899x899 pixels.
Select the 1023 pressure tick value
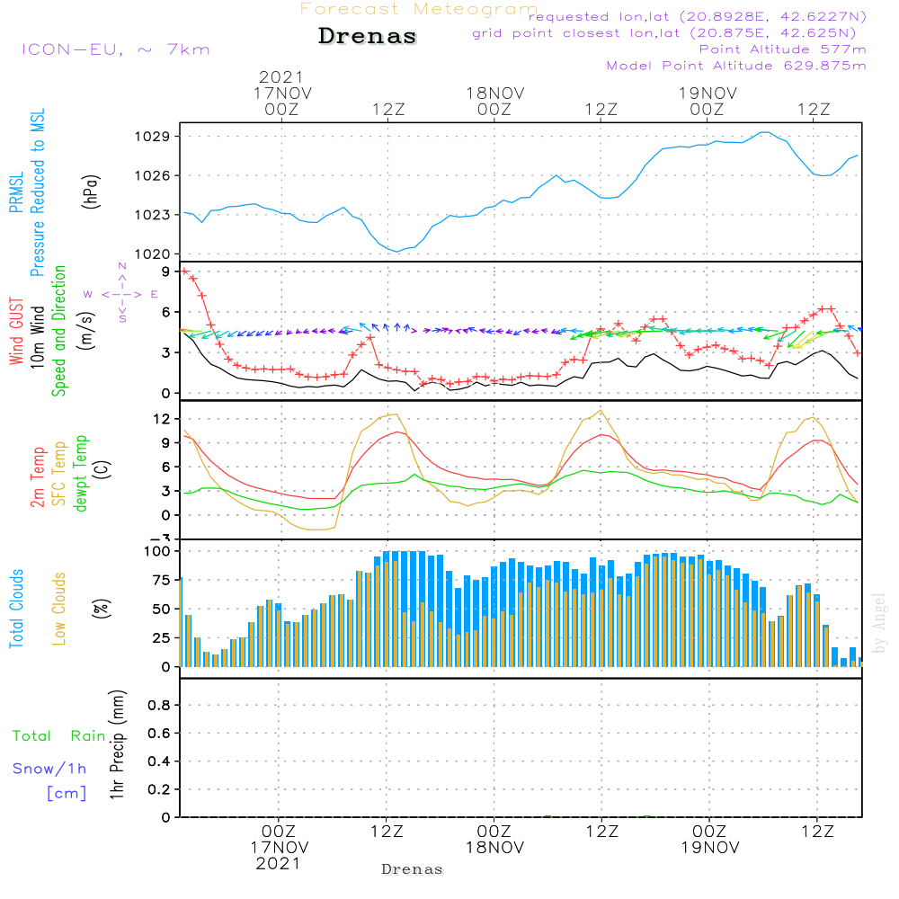point(153,215)
